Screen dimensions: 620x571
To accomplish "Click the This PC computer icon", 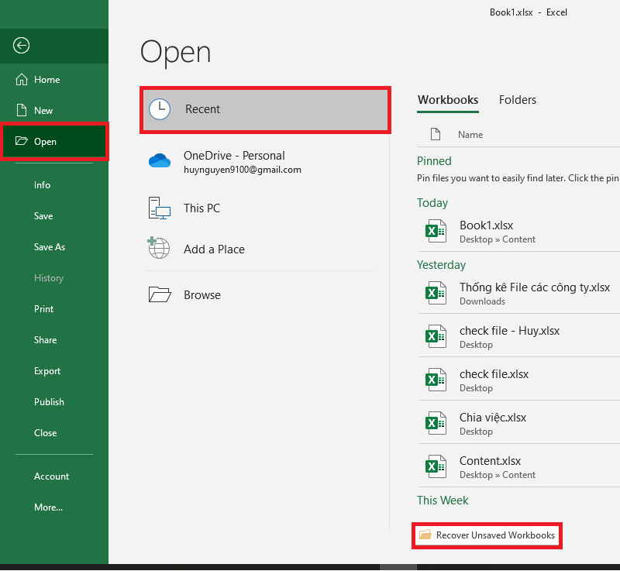I will tap(159, 208).
